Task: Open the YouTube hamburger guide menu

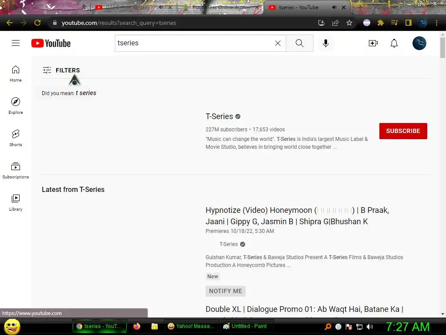Action: 16,43
